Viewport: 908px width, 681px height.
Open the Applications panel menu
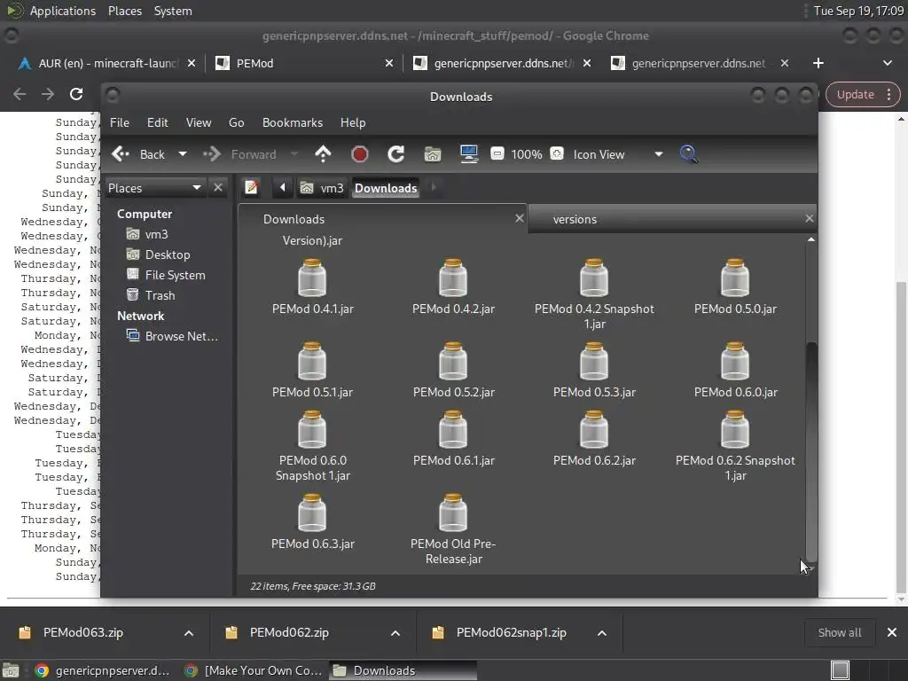coord(52,11)
